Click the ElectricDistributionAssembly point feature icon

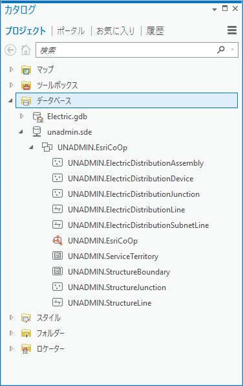point(58,163)
